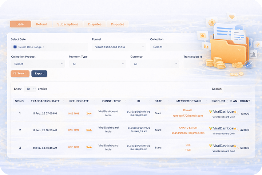Change the Show entries count dropdown
Screen dimensions: 262x175
point(30,89)
